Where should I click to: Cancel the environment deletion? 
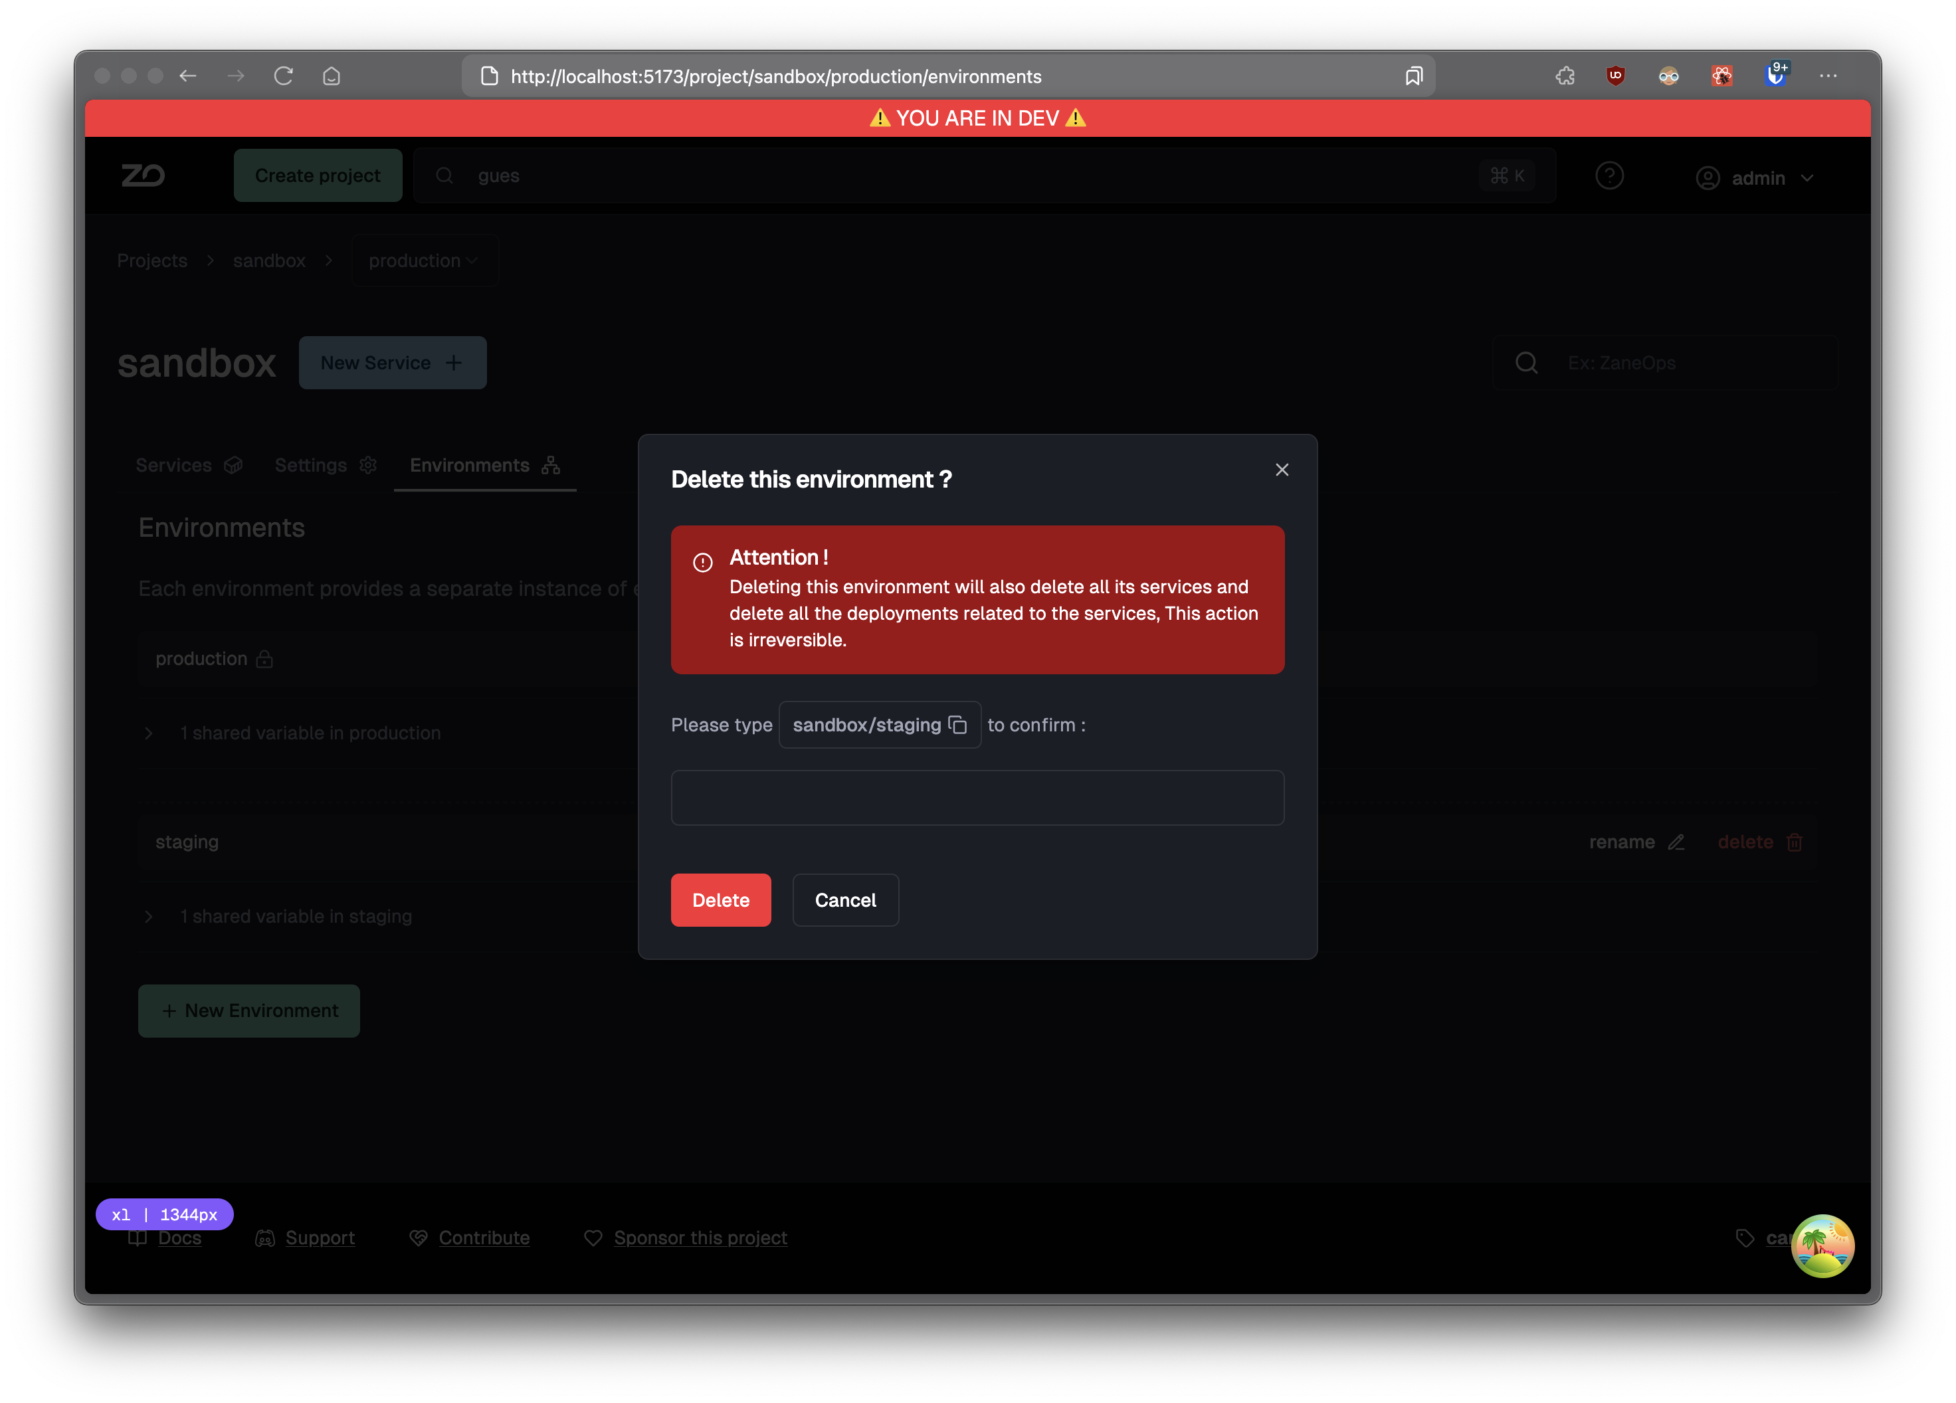tap(845, 899)
